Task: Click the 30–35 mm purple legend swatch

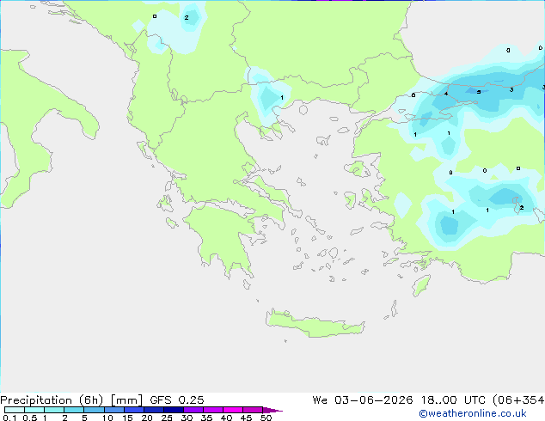Action: coord(193,410)
